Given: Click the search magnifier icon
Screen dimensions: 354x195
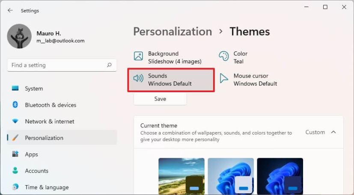Looking at the screenshot, I should click(109, 65).
